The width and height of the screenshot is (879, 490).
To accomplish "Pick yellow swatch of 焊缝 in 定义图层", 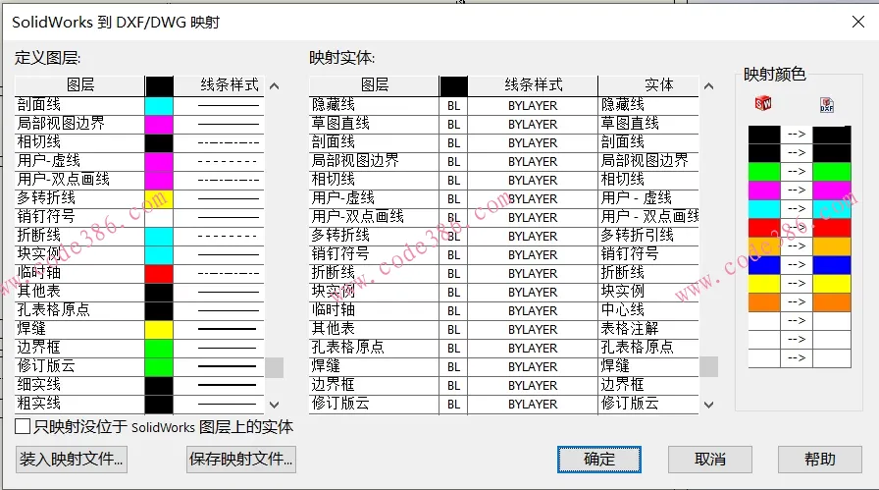I will pos(159,330).
